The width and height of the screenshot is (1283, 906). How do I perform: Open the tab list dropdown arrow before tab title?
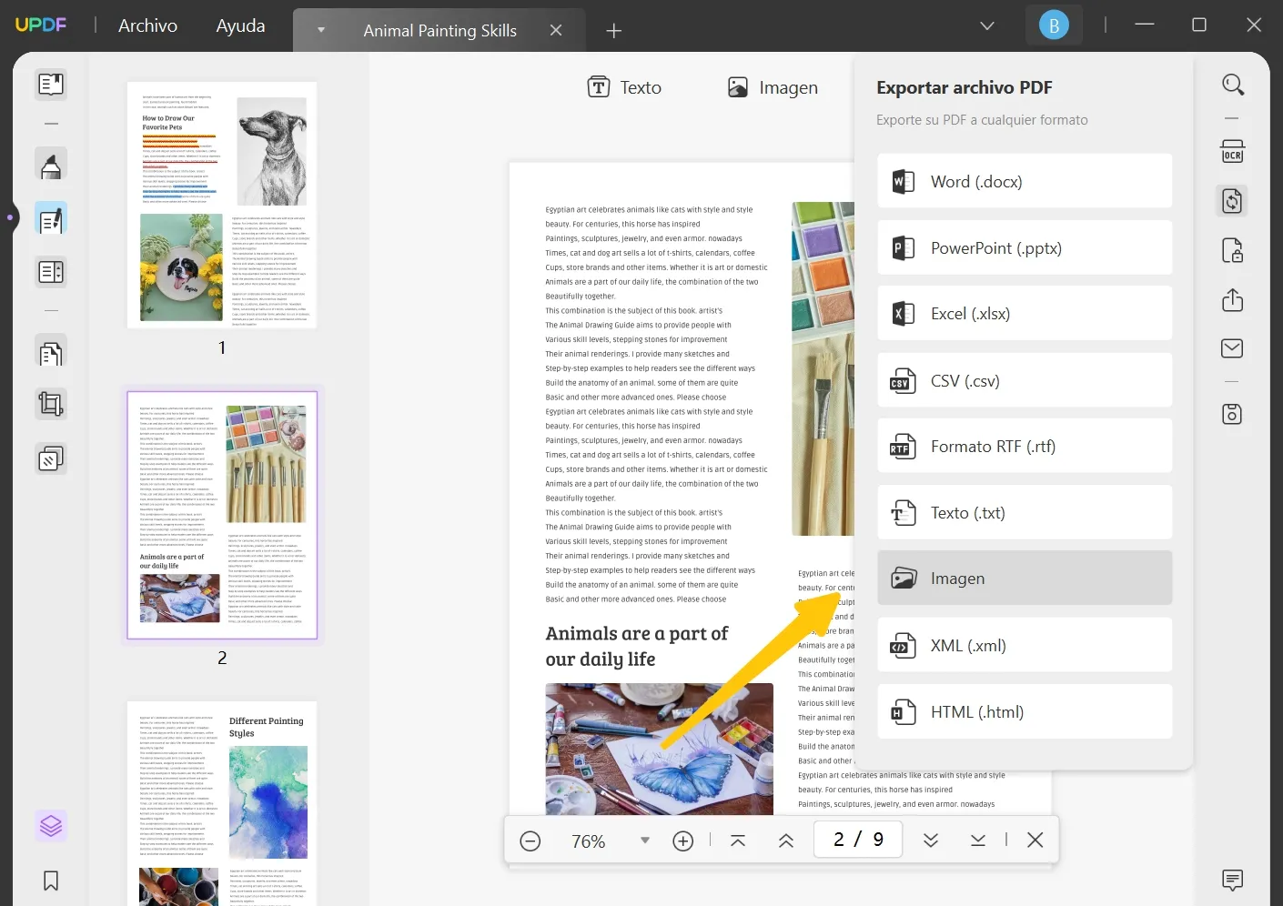coord(320,30)
